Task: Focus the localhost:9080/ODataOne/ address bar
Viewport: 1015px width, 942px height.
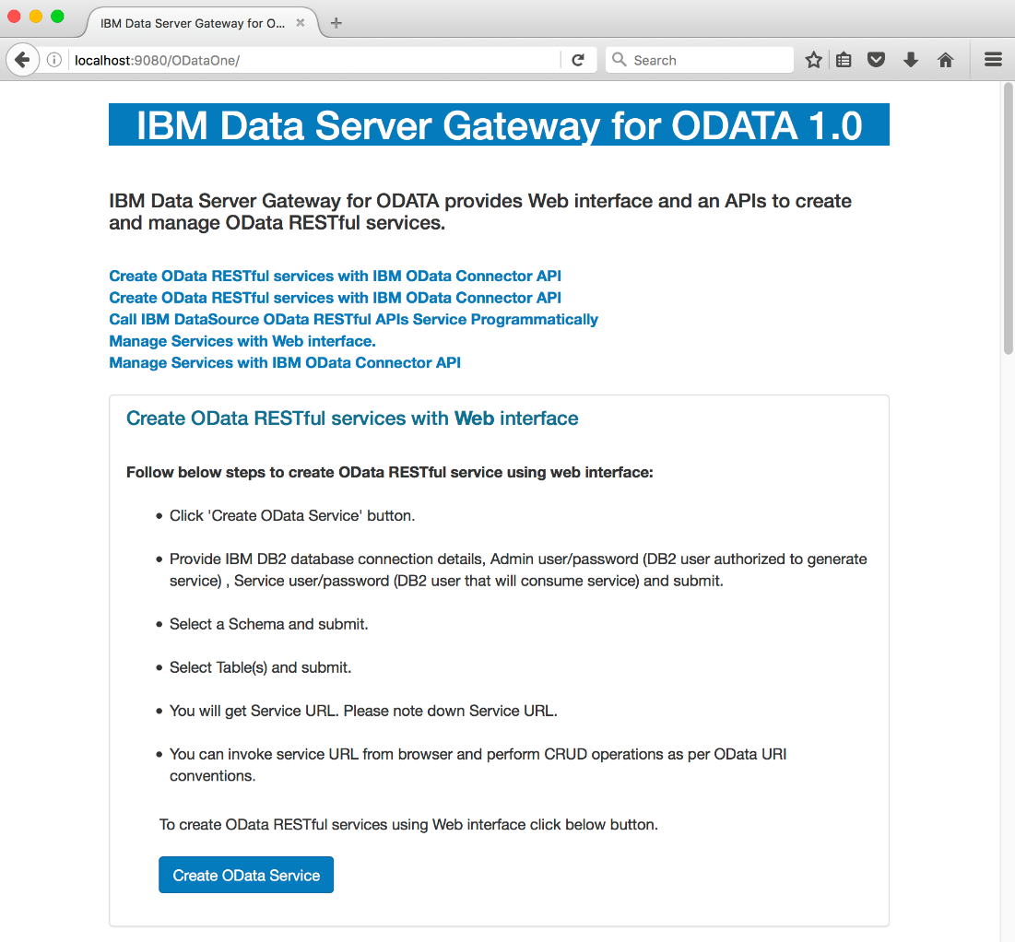Action: coord(315,60)
